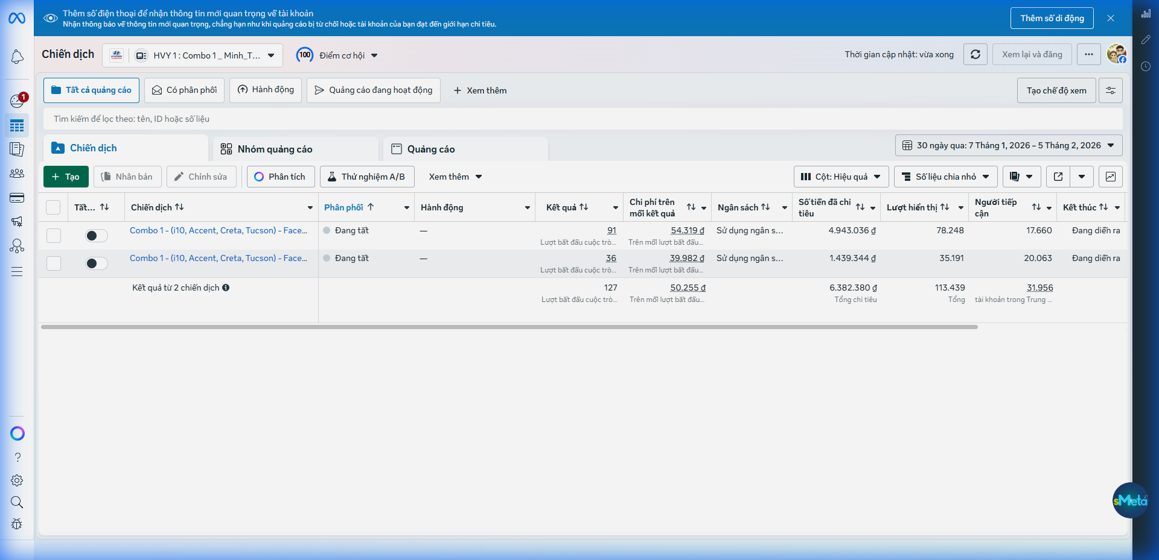Screen dimensions: 1159x560
Task: Expand the Cột: Hiệu quả columns dropdown
Action: tap(841, 177)
